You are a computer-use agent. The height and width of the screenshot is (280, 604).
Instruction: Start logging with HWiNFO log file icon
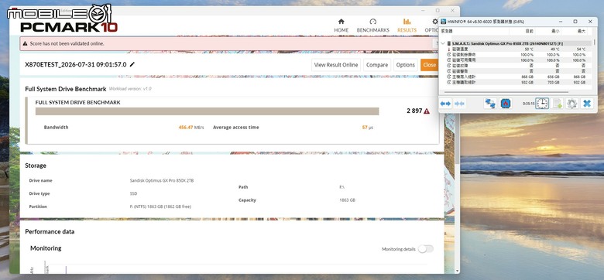pos(557,104)
